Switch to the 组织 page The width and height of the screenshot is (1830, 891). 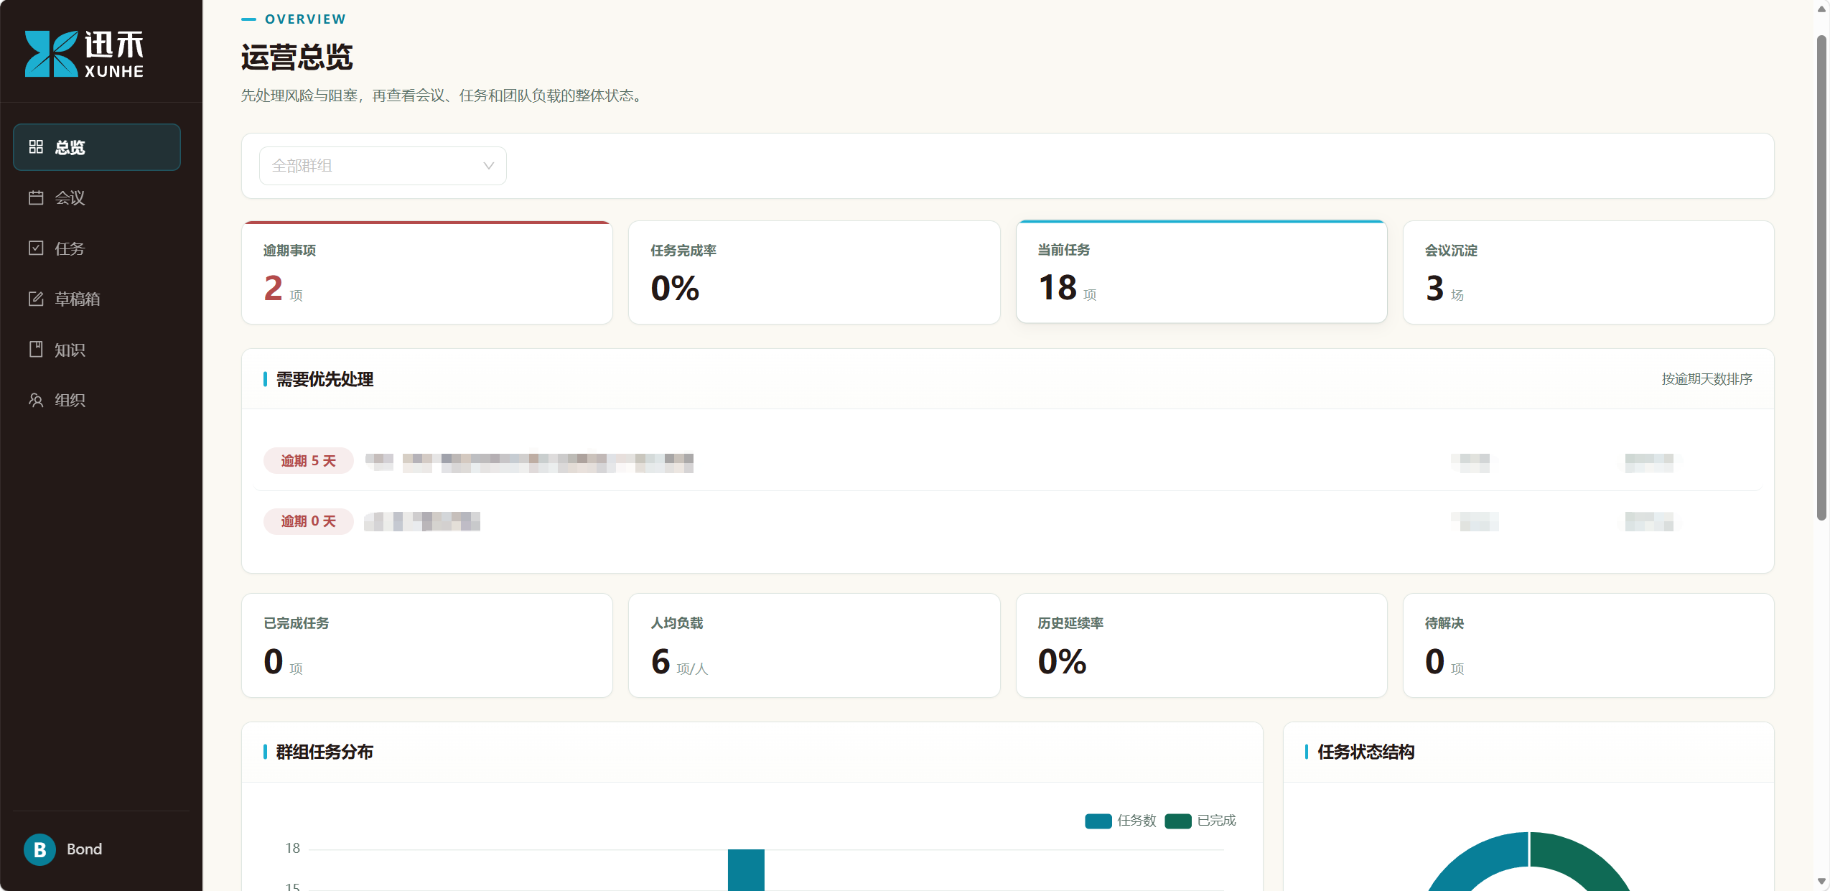97,400
